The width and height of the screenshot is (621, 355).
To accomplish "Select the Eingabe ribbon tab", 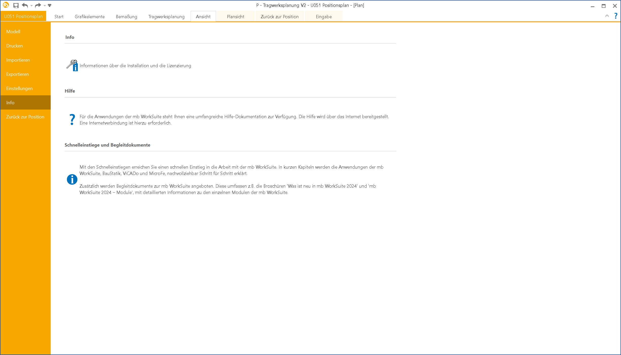I will 324,17.
